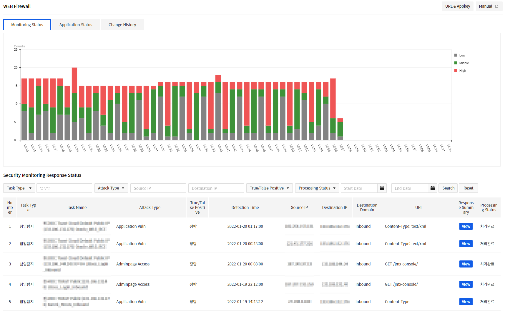Select detection time 2022-01-20 00:43:00
This screenshot has width=505, height=314.
245,244
